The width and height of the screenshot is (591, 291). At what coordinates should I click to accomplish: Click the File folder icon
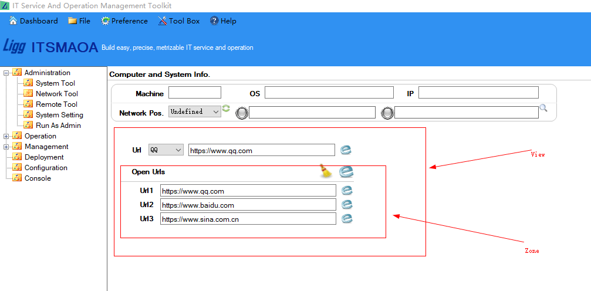(72, 21)
